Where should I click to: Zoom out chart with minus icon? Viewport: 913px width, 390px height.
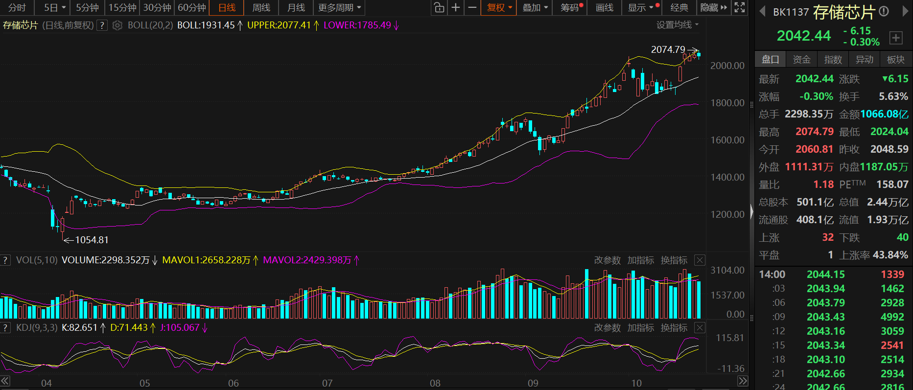[x=472, y=7]
